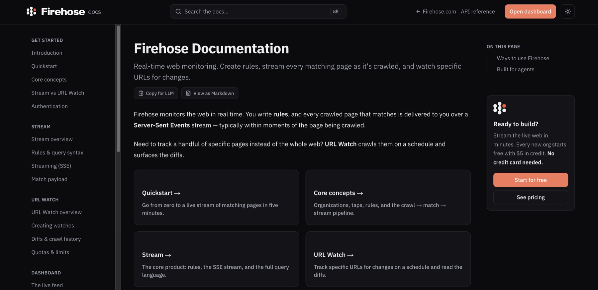Click the search magnifier icon

point(178,12)
